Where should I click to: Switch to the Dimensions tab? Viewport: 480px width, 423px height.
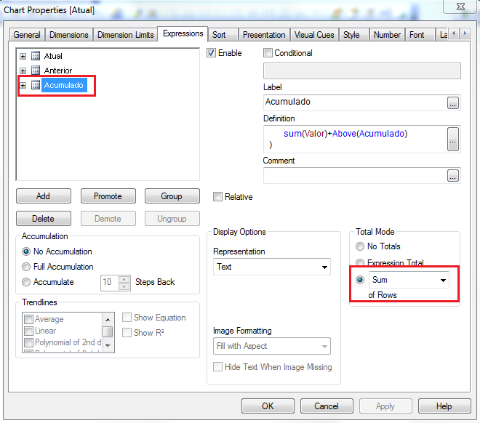[x=69, y=35]
